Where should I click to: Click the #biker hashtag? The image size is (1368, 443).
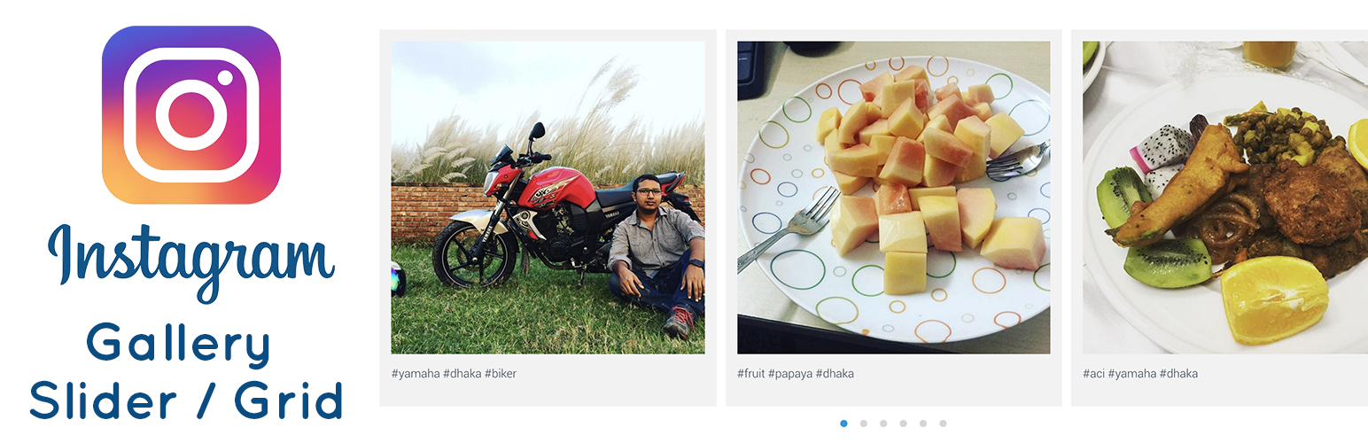coord(501,374)
